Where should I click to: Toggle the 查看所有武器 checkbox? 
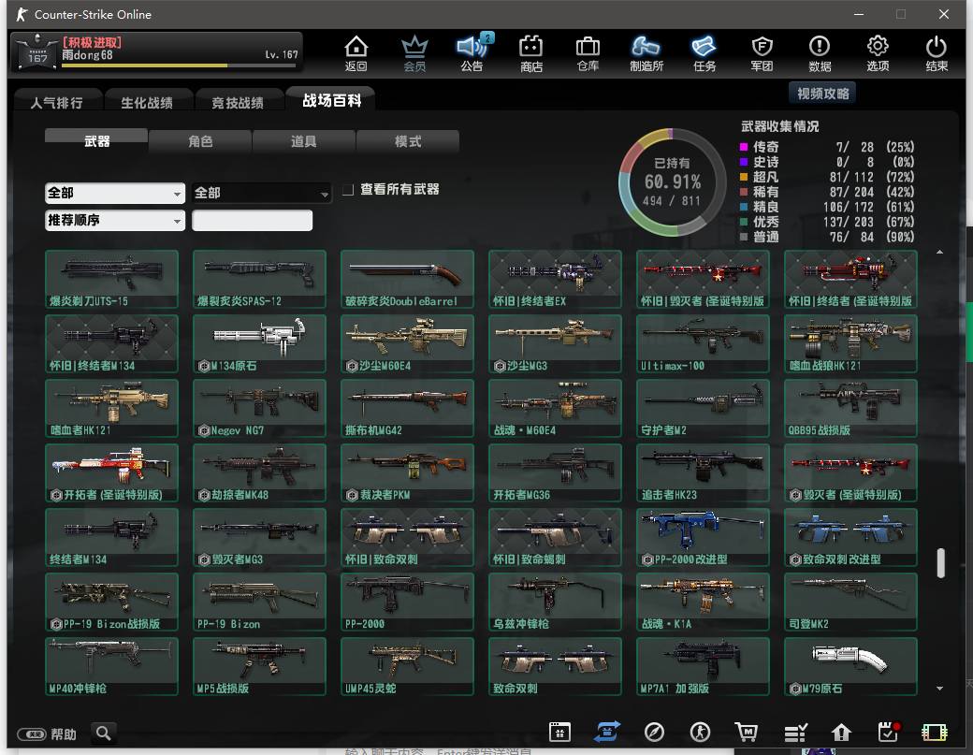pos(348,189)
